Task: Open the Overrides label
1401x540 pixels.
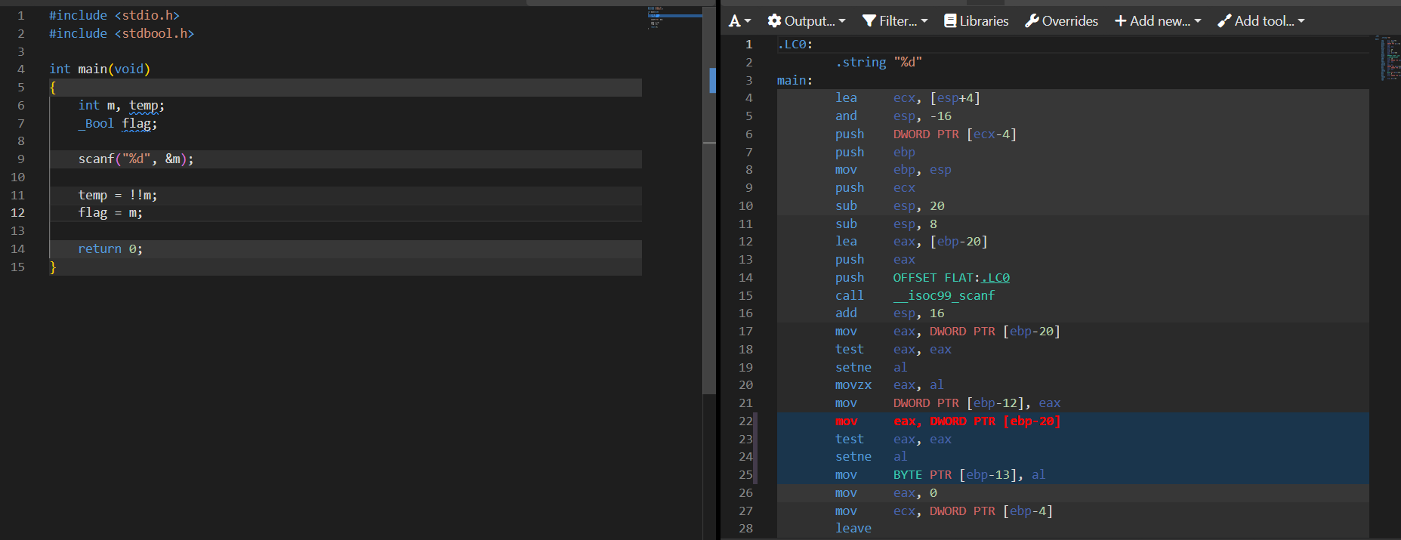Action: coord(1070,21)
